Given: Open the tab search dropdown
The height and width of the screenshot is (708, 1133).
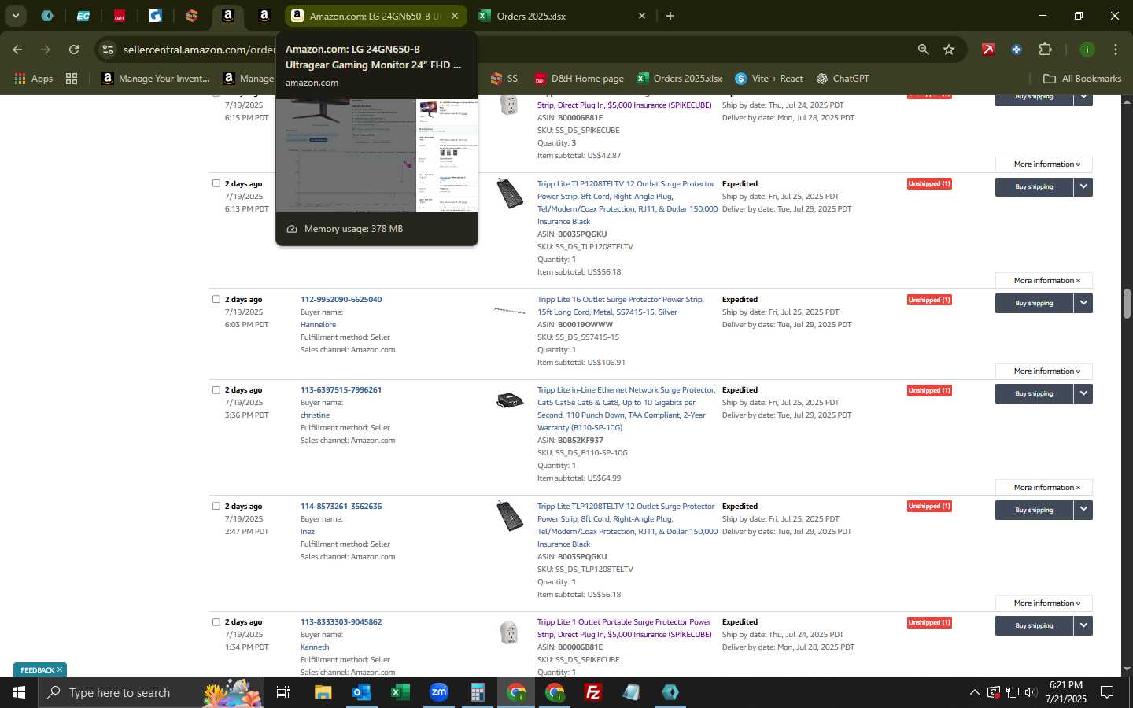Looking at the screenshot, I should coord(15,16).
